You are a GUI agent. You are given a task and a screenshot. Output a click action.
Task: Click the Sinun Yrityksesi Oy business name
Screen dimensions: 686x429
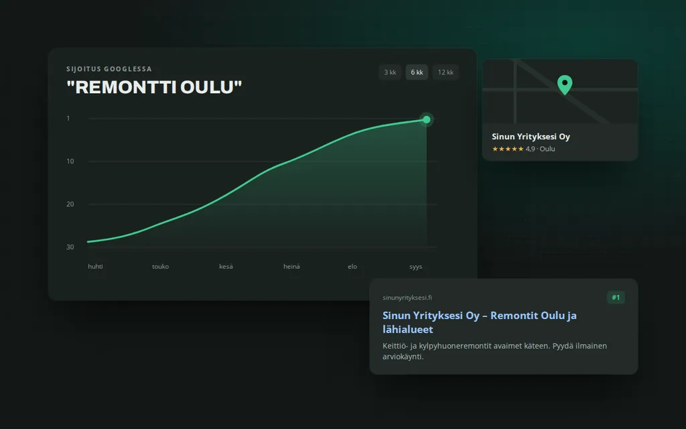531,137
